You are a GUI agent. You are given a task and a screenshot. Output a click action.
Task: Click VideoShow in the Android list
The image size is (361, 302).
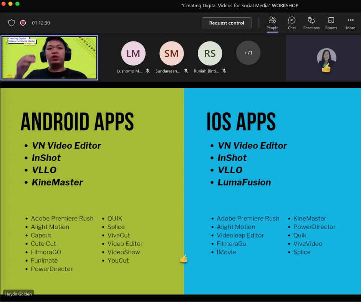click(x=124, y=252)
